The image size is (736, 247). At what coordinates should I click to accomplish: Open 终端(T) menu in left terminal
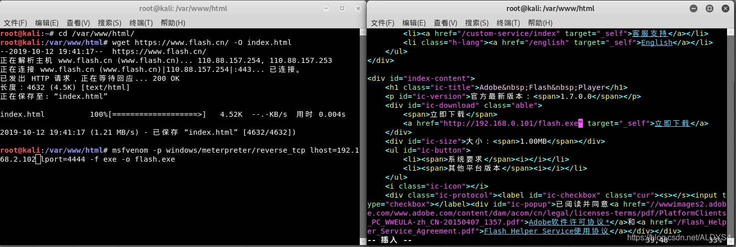point(141,23)
